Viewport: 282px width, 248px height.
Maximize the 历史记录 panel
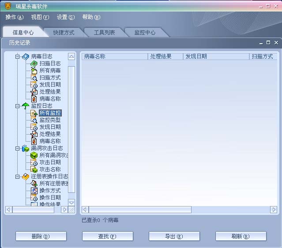click(x=268, y=42)
